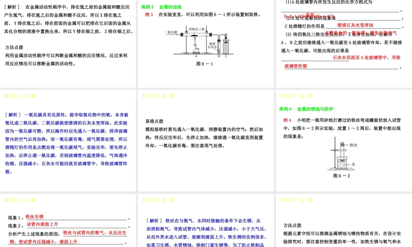Open the slide listing 现象1 and 现象2

coord(68,221)
